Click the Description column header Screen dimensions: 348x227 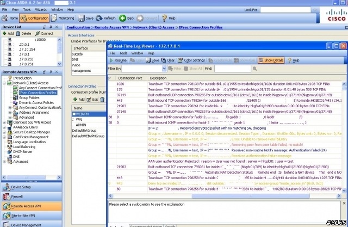coord(244,78)
